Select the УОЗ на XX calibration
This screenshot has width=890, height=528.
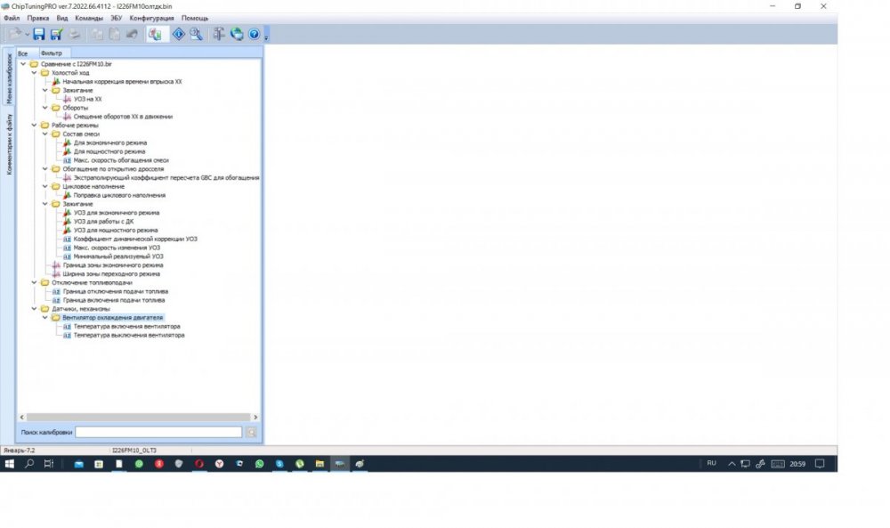point(87,100)
